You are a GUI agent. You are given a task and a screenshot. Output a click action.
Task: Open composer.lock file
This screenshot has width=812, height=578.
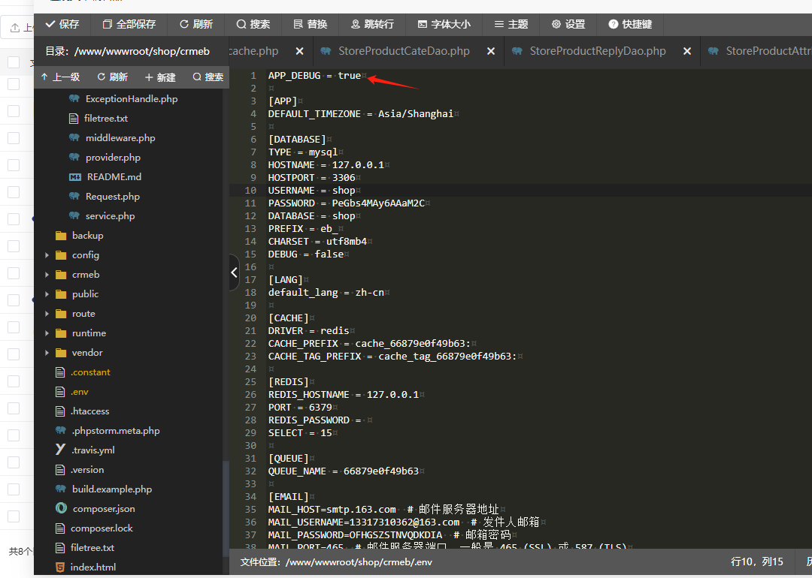pyautogui.click(x=101, y=528)
